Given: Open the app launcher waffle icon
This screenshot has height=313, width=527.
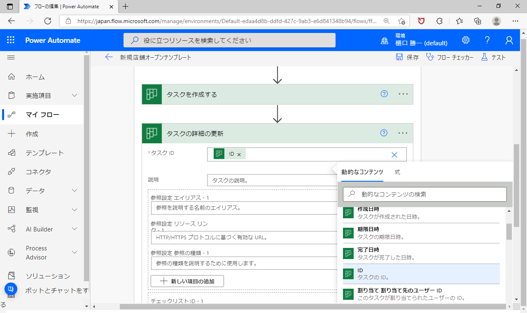Looking at the screenshot, I should pyautogui.click(x=11, y=40).
